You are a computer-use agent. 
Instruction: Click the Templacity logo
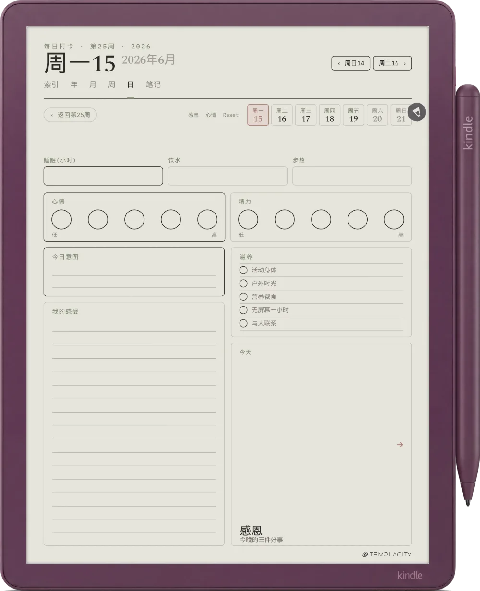click(x=387, y=554)
